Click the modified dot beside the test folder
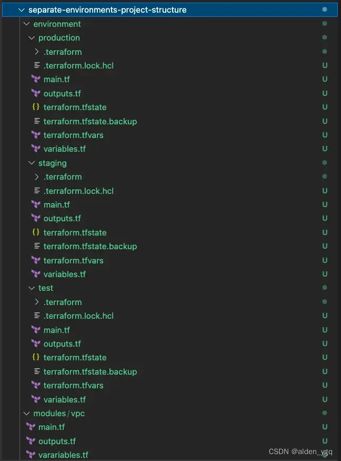The height and width of the screenshot is (461, 341). (x=325, y=288)
